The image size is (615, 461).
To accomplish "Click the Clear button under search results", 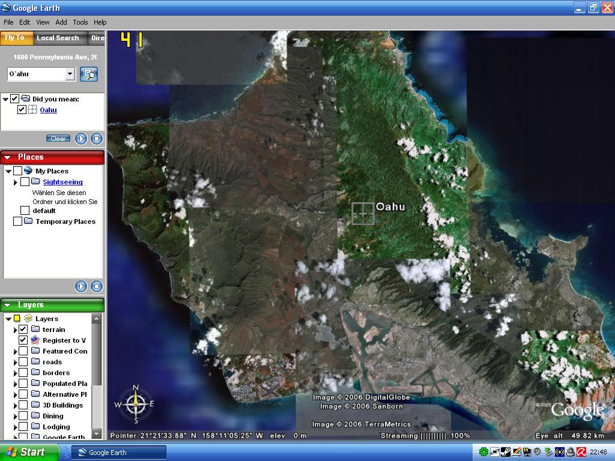I will (58, 139).
